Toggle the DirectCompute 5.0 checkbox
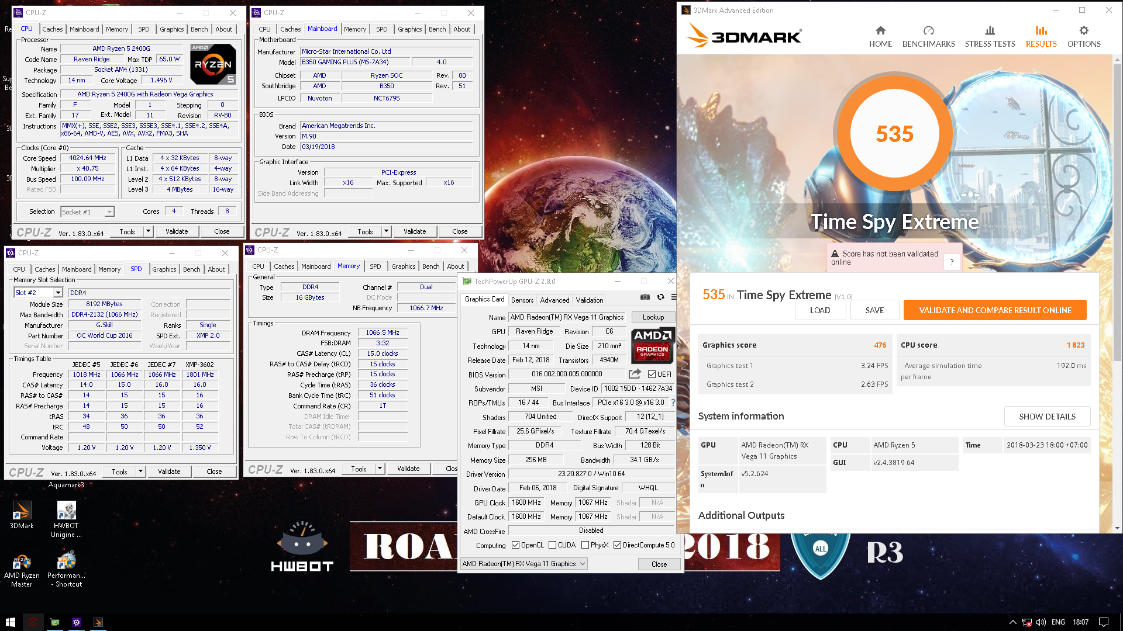This screenshot has width=1123, height=631. click(x=617, y=545)
